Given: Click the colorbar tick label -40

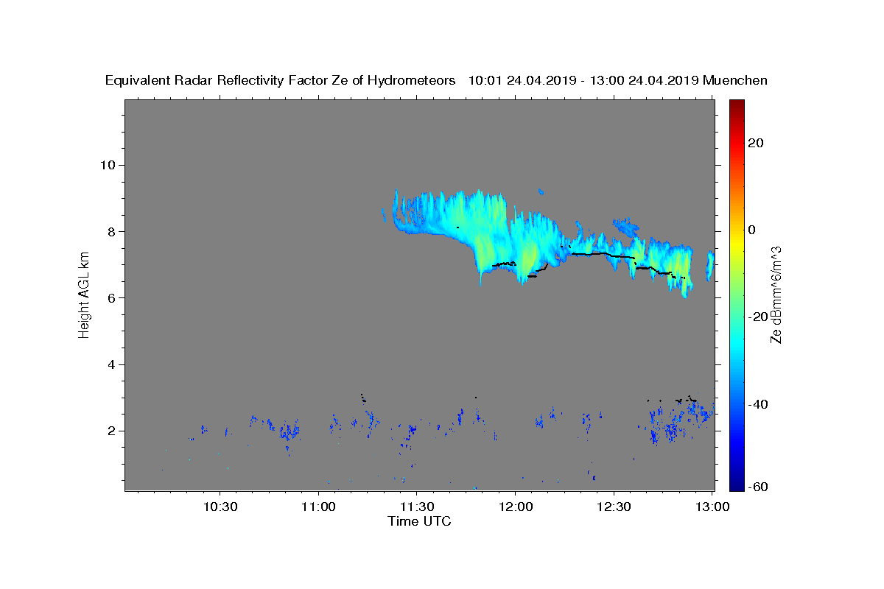Looking at the screenshot, I should click(759, 404).
